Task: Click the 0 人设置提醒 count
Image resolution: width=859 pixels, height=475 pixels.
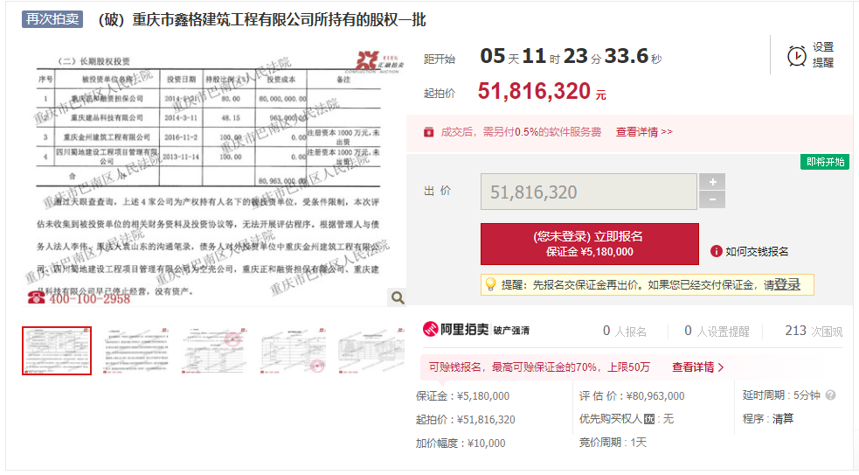Action: (x=717, y=331)
